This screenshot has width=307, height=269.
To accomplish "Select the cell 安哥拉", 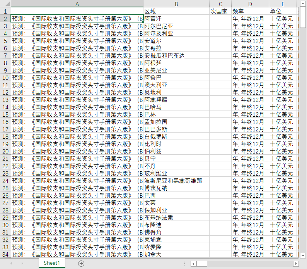I will click(x=176, y=48).
